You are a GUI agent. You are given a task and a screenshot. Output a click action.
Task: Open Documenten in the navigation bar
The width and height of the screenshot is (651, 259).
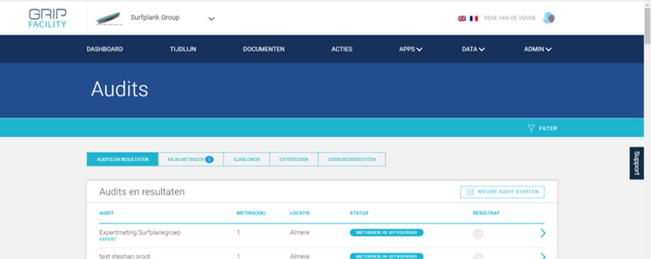(264, 49)
